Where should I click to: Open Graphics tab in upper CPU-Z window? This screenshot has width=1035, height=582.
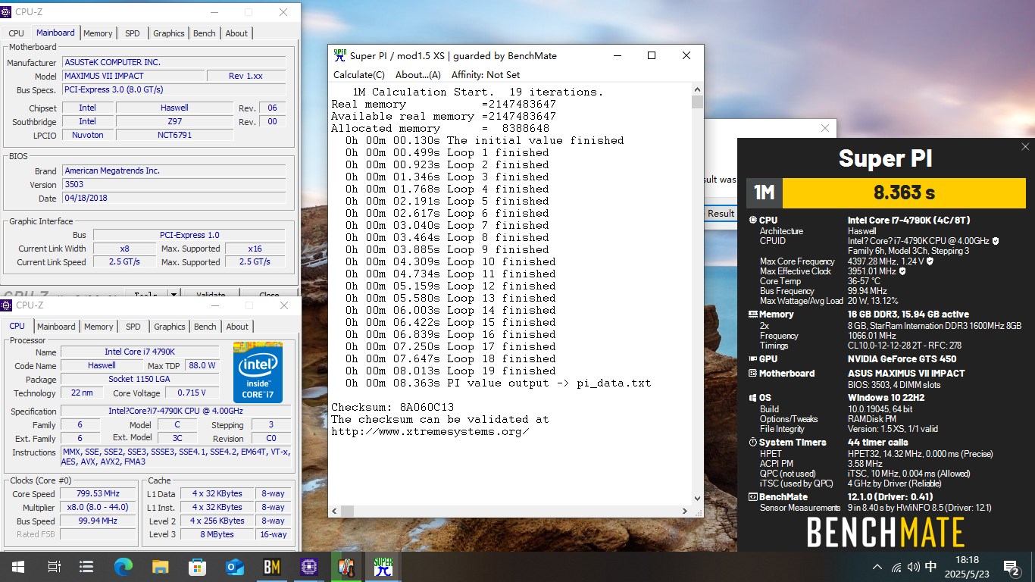point(169,33)
